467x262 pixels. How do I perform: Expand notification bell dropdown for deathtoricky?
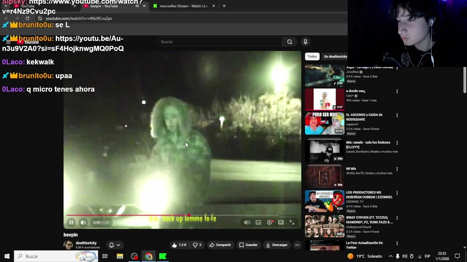[115, 245]
